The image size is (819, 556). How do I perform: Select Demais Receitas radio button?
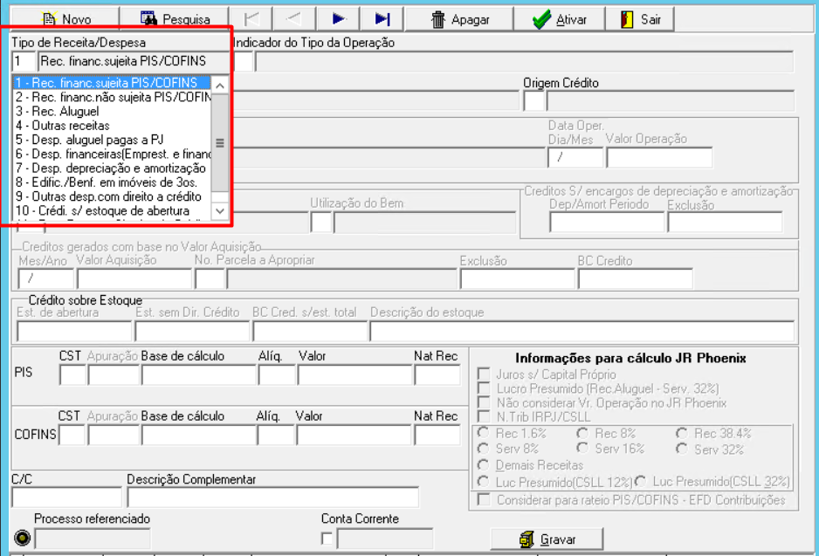coord(483,464)
